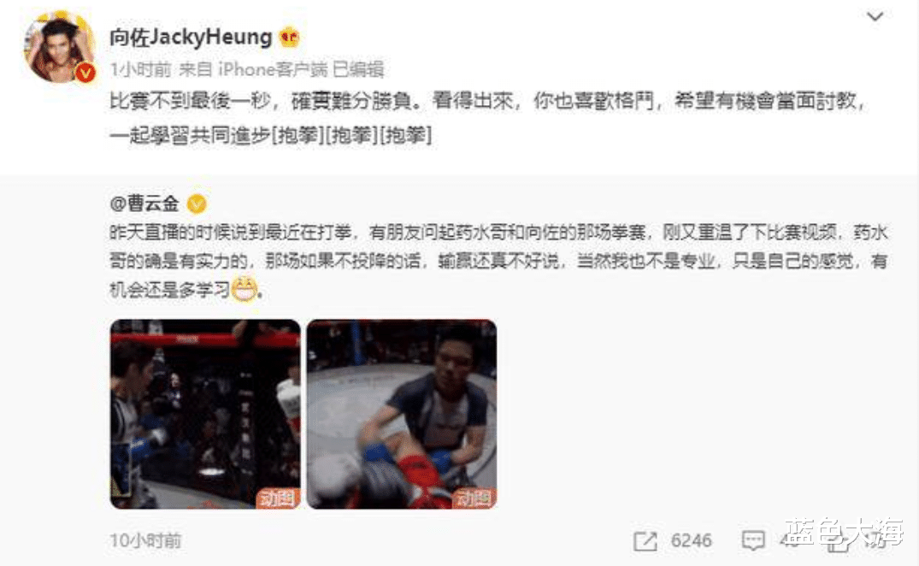Open the second GIF of fighter sitting
This screenshot has height=566, width=919.
click(x=402, y=414)
